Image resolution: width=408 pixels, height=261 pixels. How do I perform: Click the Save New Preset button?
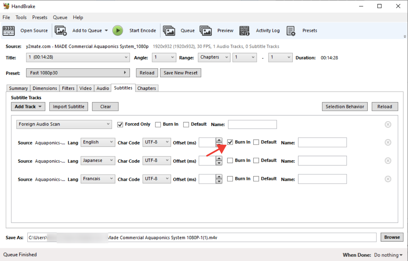(181, 73)
